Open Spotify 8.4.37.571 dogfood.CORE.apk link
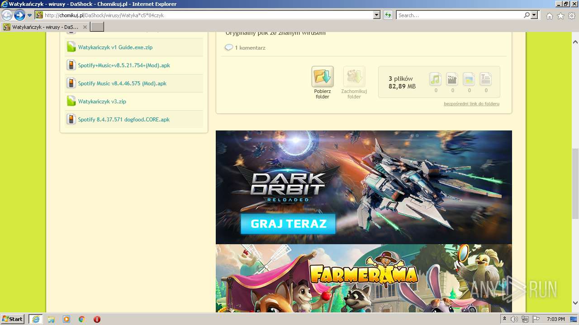579x325 pixels. [123, 120]
